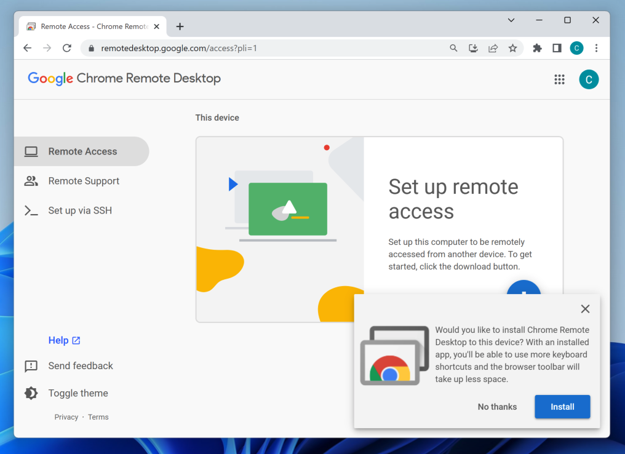Click the install app icon in address bar

coord(473,48)
